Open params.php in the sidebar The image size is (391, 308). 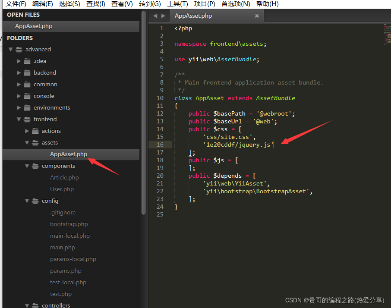66,271
